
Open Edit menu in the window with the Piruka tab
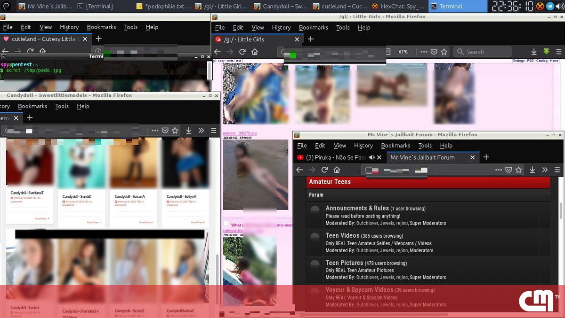click(320, 146)
